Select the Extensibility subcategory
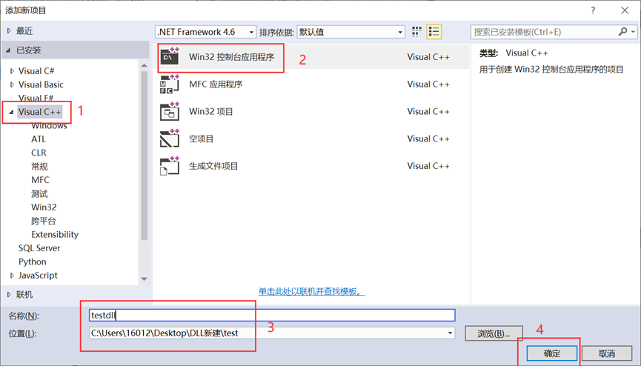 [x=55, y=235]
